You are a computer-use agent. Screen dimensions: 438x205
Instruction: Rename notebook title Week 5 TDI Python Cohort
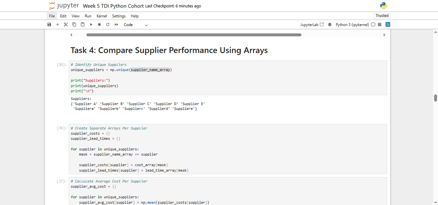point(113,6)
